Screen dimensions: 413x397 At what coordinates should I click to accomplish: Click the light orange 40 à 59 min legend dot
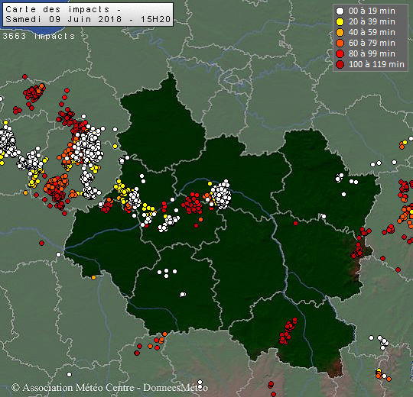point(340,32)
